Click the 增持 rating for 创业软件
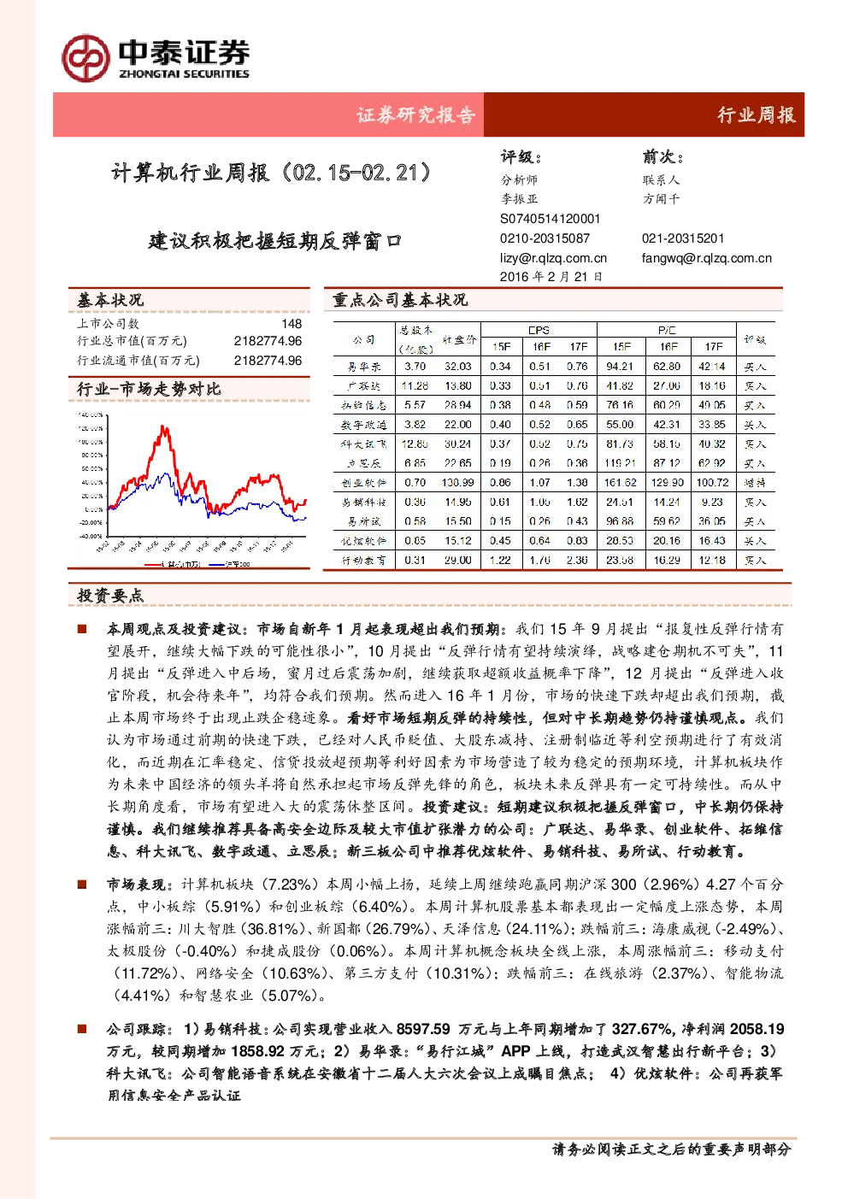The image size is (848, 1199). 755,483
